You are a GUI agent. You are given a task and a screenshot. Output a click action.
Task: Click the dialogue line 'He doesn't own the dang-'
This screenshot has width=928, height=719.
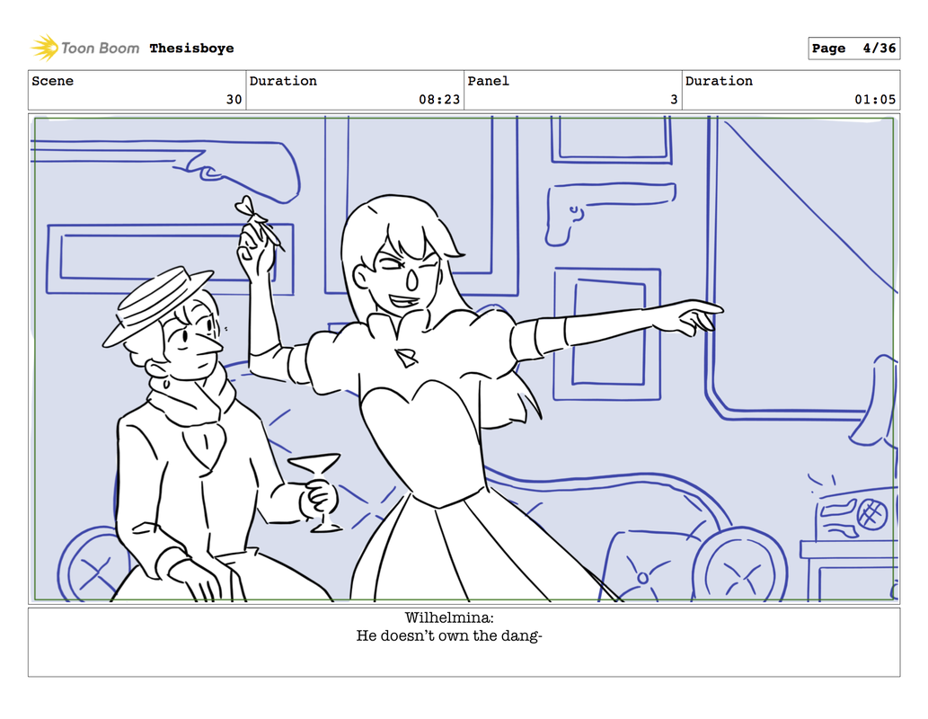pos(449,636)
